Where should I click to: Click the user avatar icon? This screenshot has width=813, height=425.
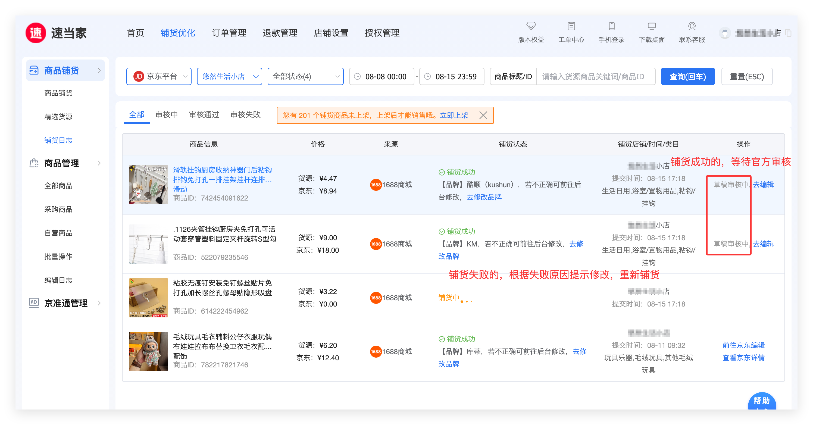(x=725, y=33)
